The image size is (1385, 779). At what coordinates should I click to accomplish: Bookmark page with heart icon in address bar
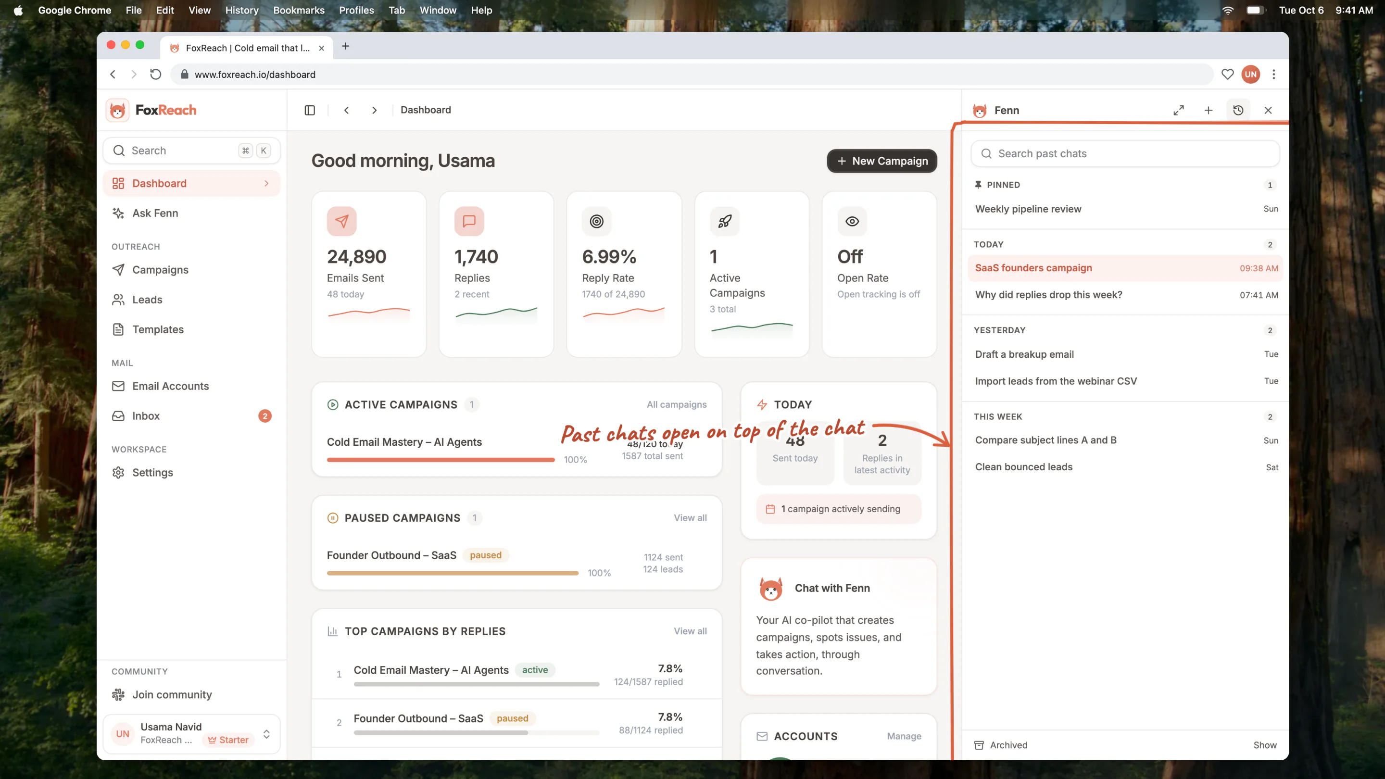pos(1227,74)
